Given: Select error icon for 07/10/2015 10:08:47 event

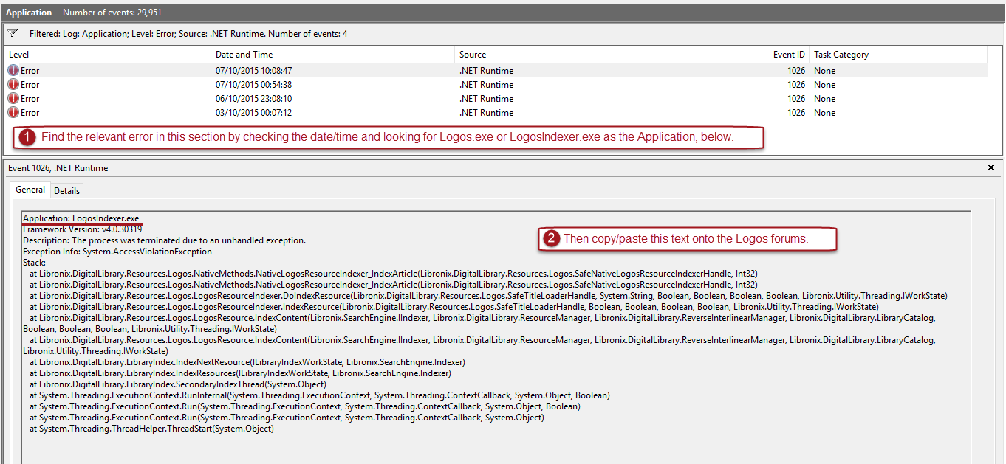Looking at the screenshot, I should pos(13,71).
